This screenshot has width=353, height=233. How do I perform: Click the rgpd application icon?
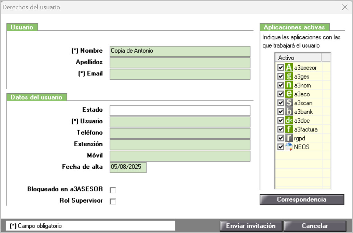[x=289, y=138]
